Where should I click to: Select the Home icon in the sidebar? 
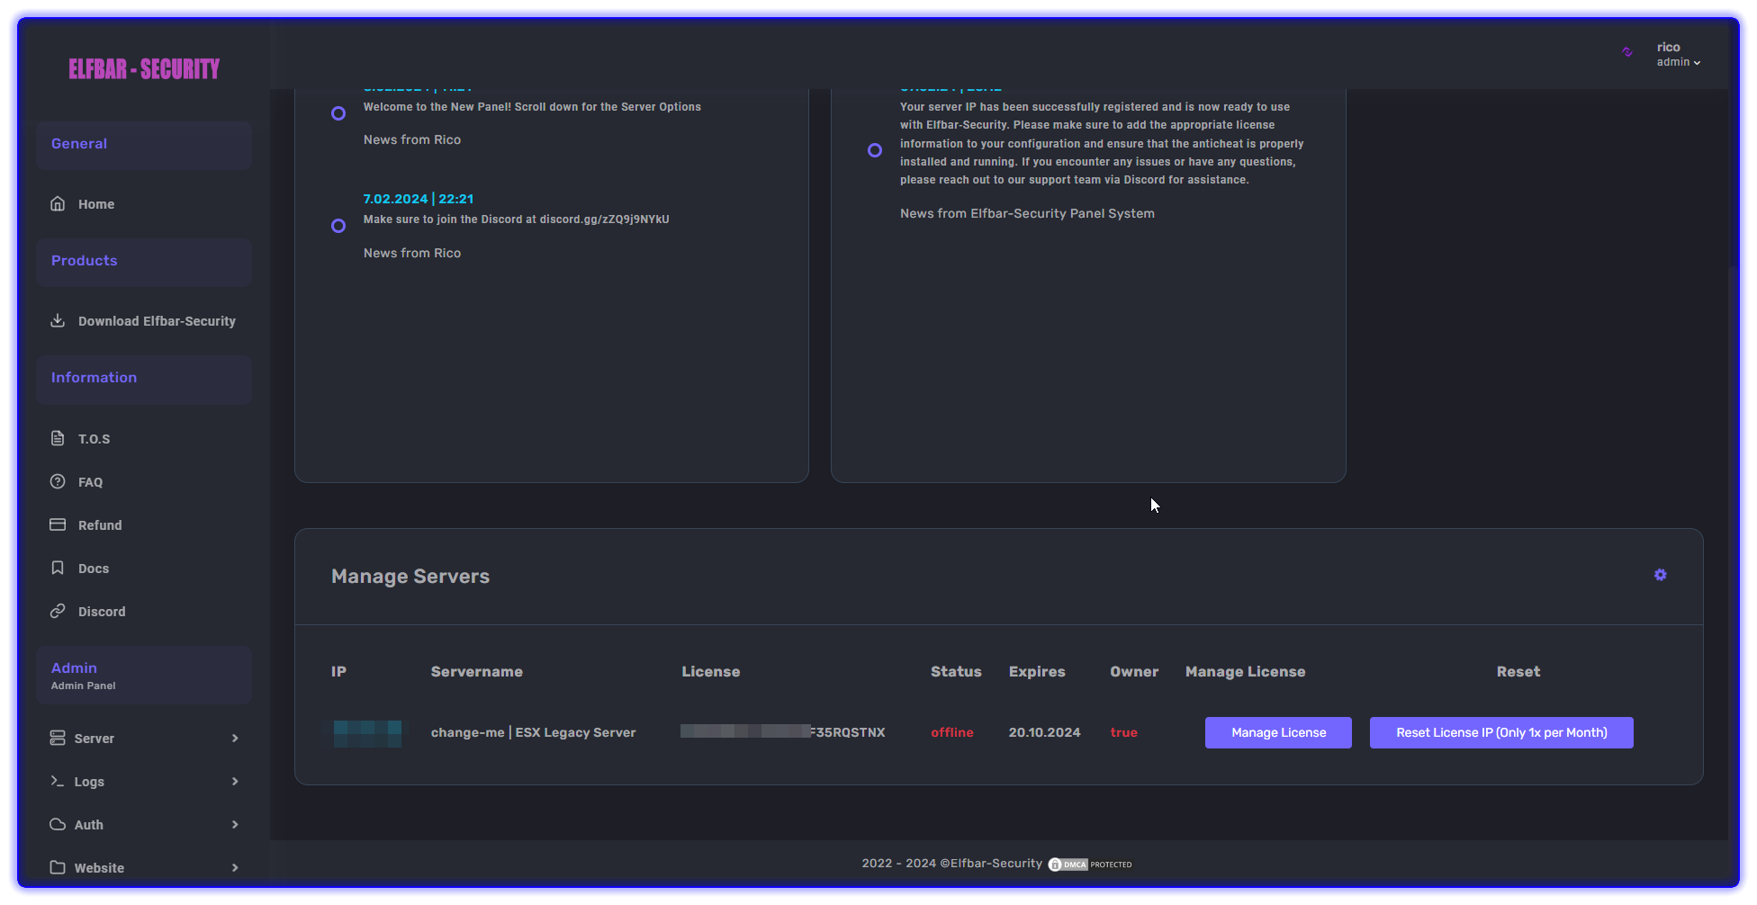coord(58,204)
